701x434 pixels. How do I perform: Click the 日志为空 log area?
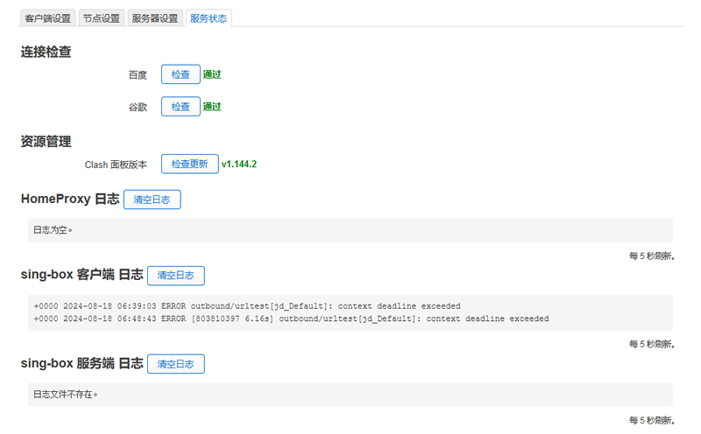pos(350,230)
